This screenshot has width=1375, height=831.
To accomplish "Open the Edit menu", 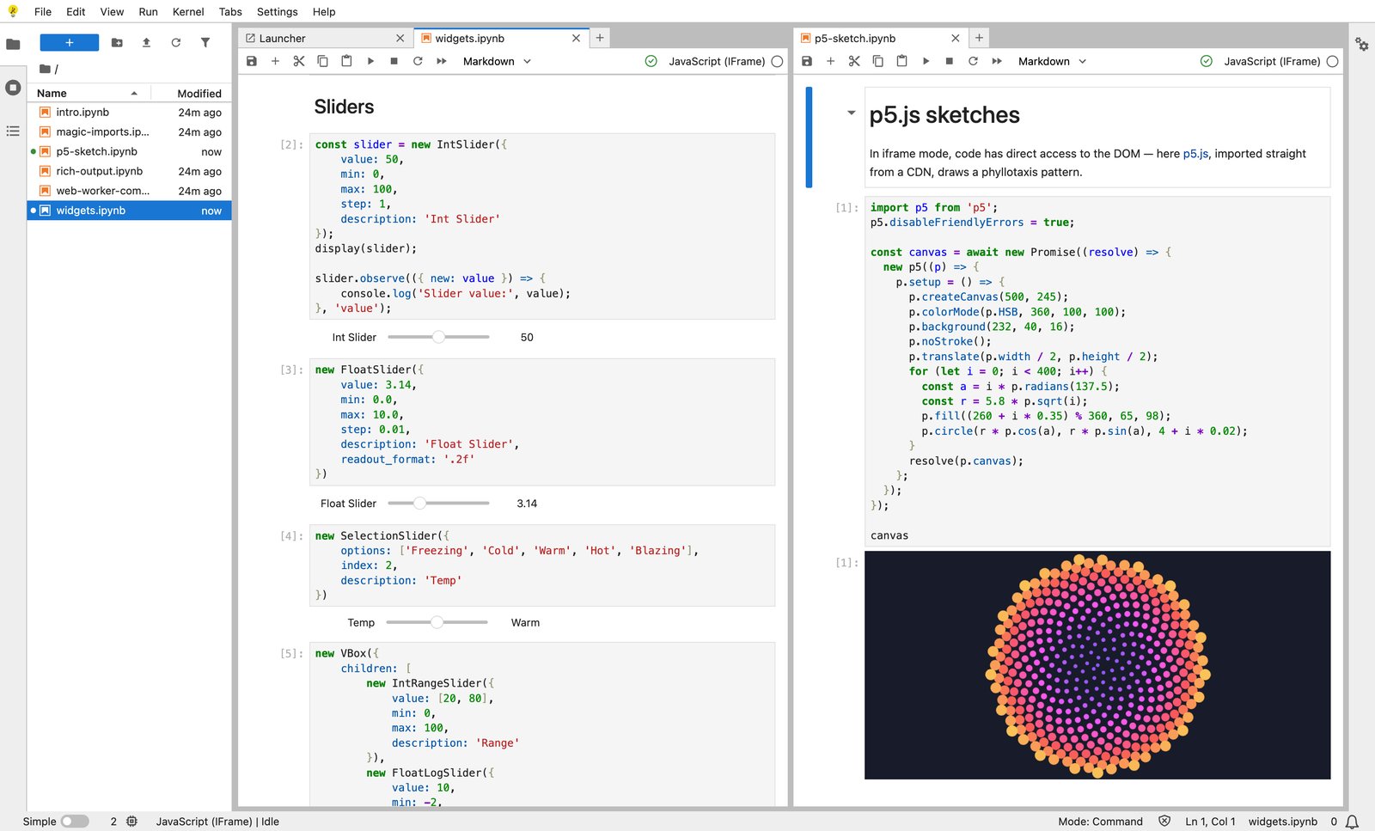I will tap(76, 11).
